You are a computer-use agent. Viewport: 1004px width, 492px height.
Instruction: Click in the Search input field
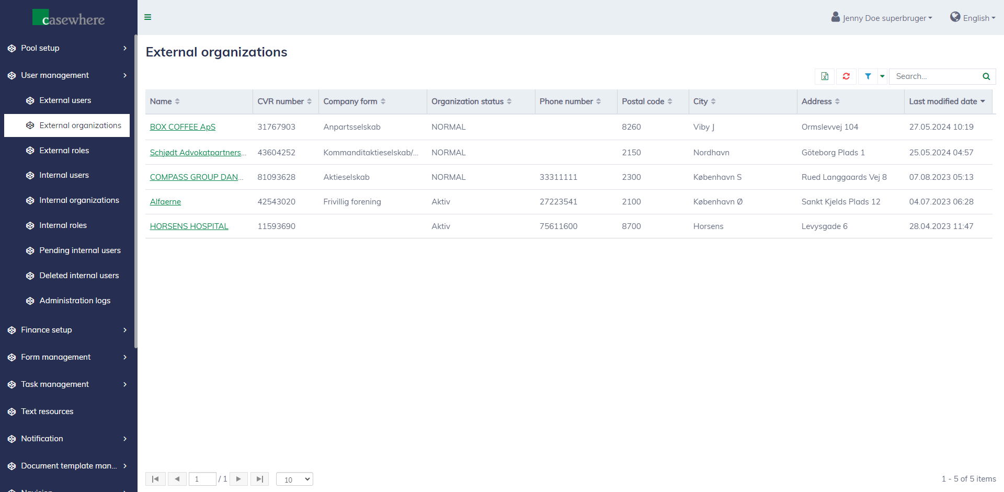coord(935,76)
